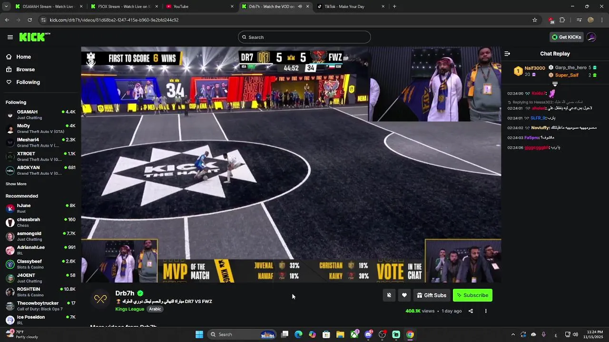
Task: Show hidden system tray icons
Action: pos(513,334)
